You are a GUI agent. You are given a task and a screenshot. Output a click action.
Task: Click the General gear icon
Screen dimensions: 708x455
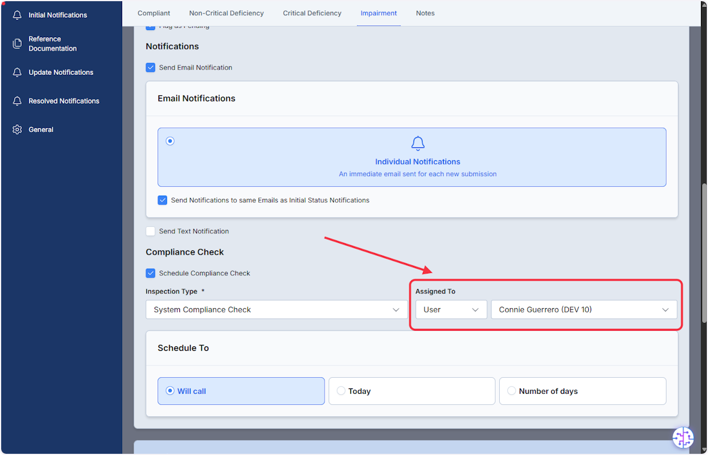[x=17, y=130]
